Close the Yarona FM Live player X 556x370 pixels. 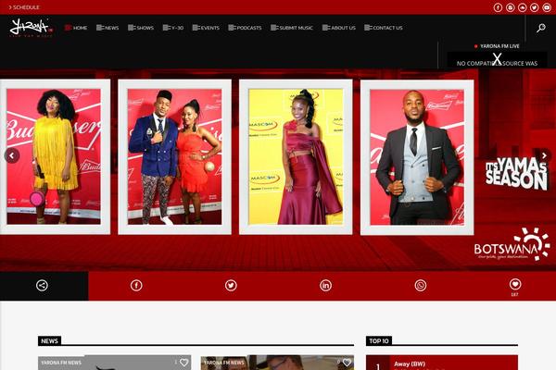tap(497, 59)
